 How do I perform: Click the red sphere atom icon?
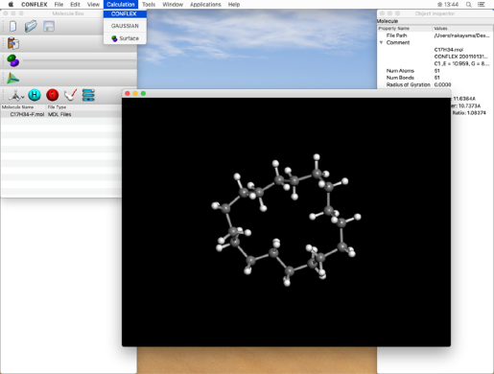click(x=53, y=95)
